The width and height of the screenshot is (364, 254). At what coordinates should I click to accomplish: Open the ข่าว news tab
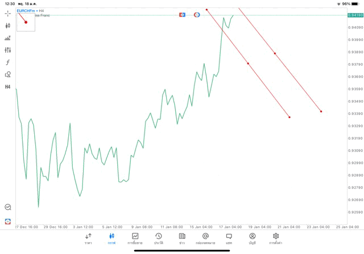[x=181, y=239]
